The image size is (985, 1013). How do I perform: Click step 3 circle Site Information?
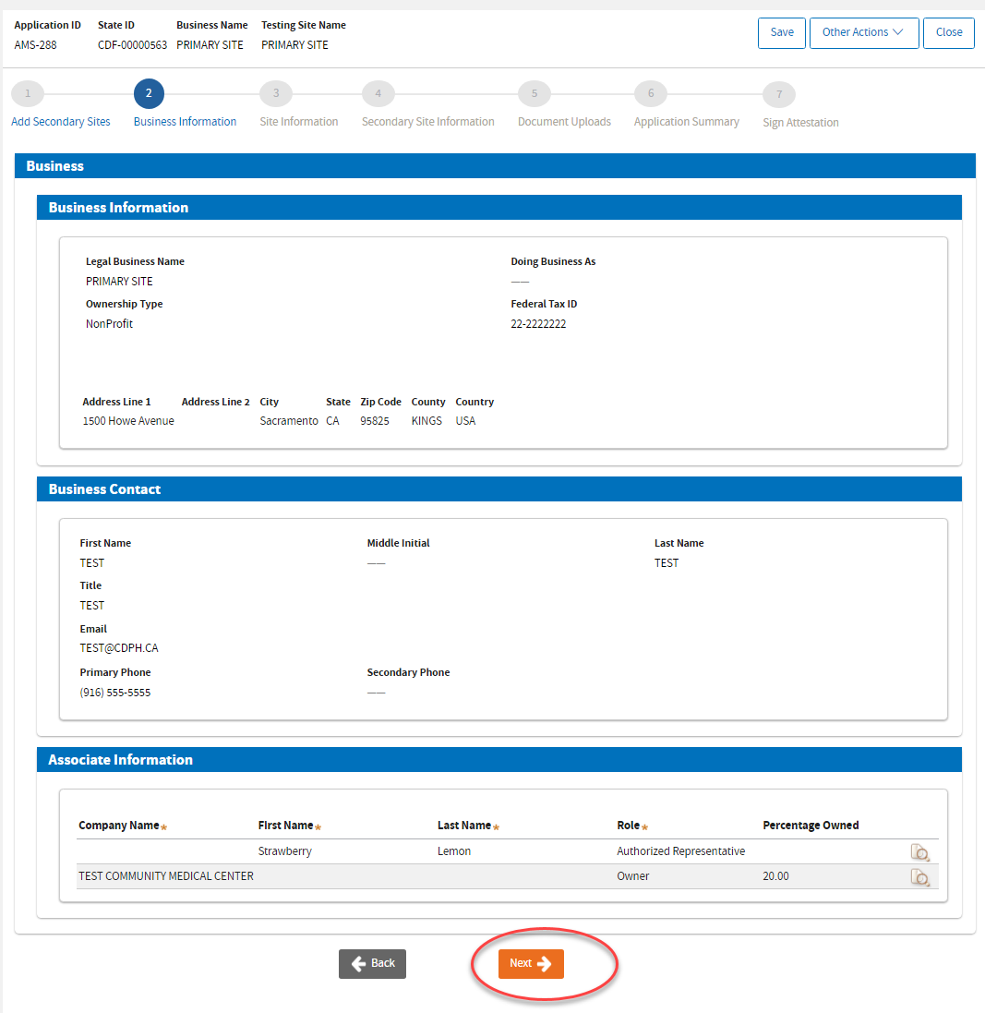pos(275,93)
